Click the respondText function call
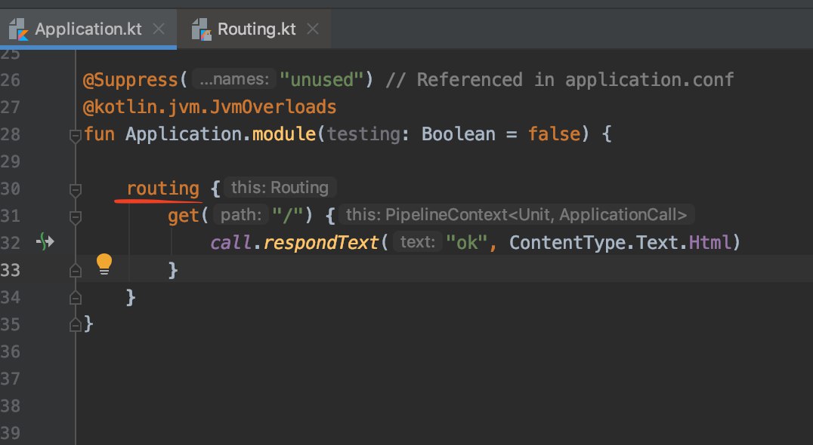The width and height of the screenshot is (813, 445). point(320,242)
